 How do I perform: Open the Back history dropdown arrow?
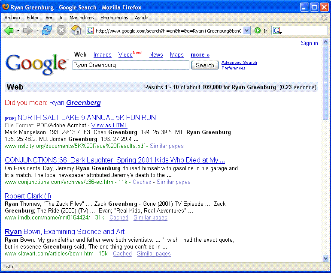click(x=18, y=31)
